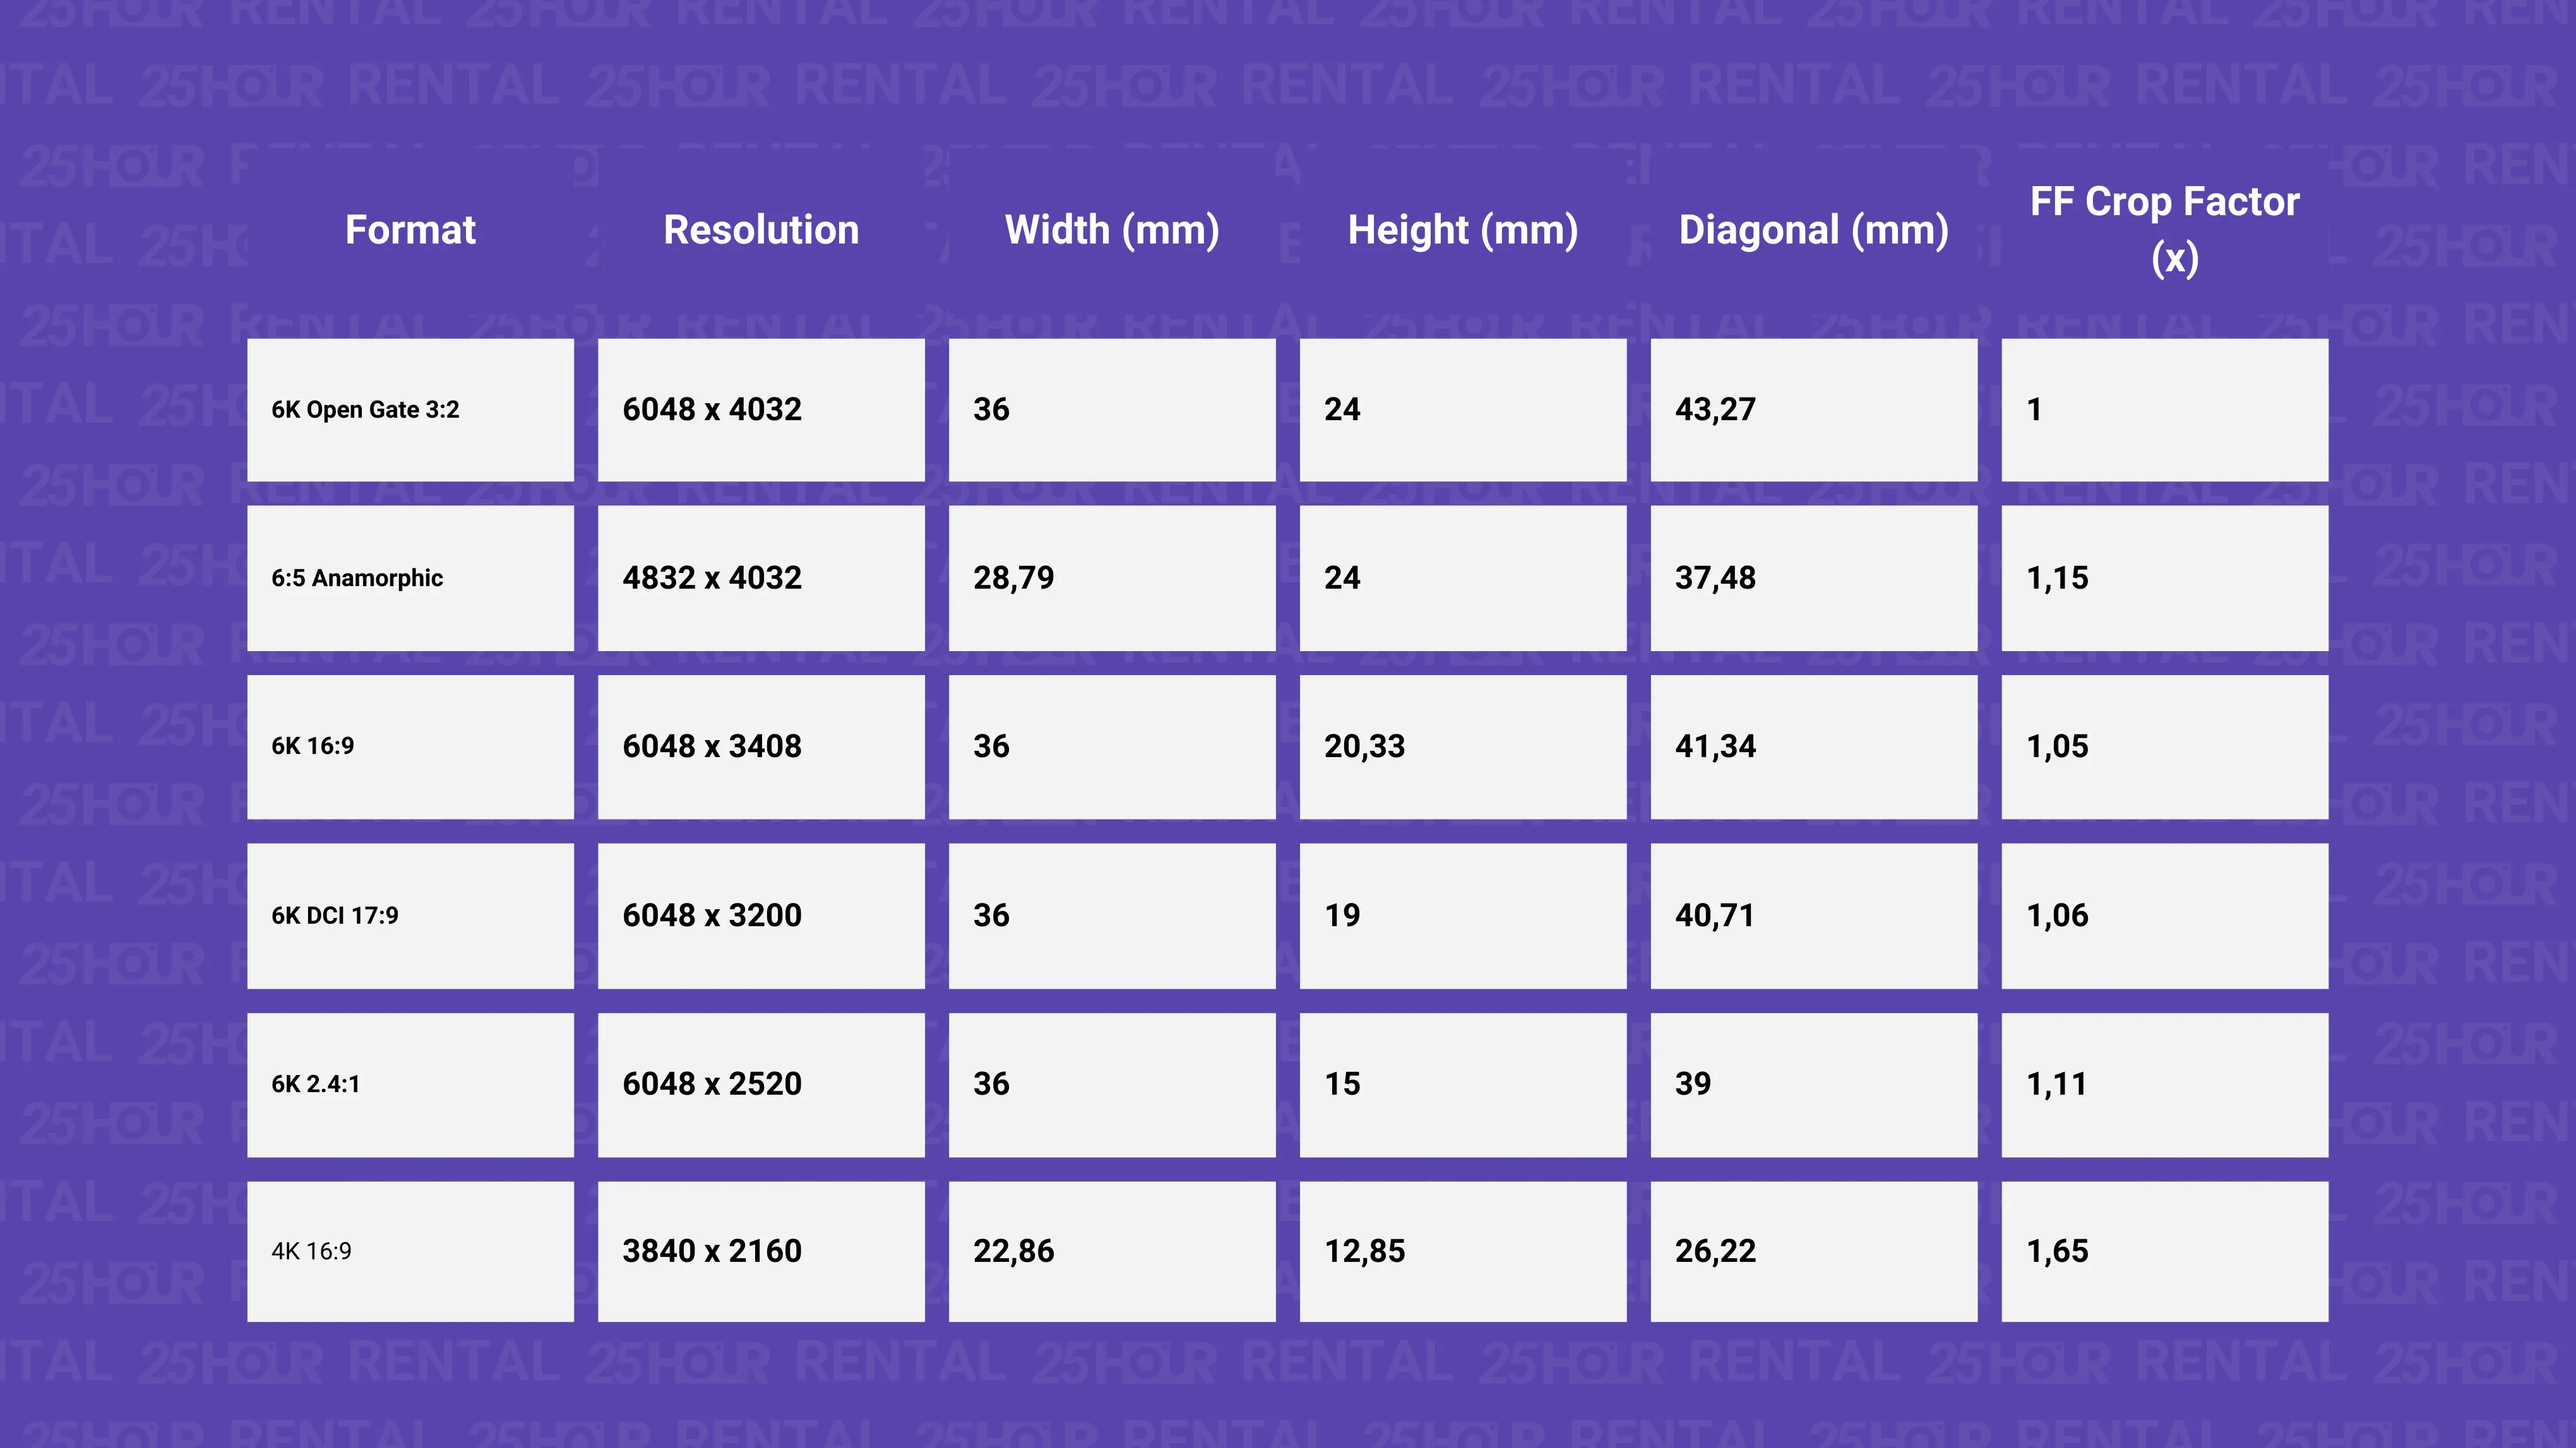The image size is (2576, 1448).
Task: Select the 43,27 diagonal cell
Action: click(x=1814, y=409)
